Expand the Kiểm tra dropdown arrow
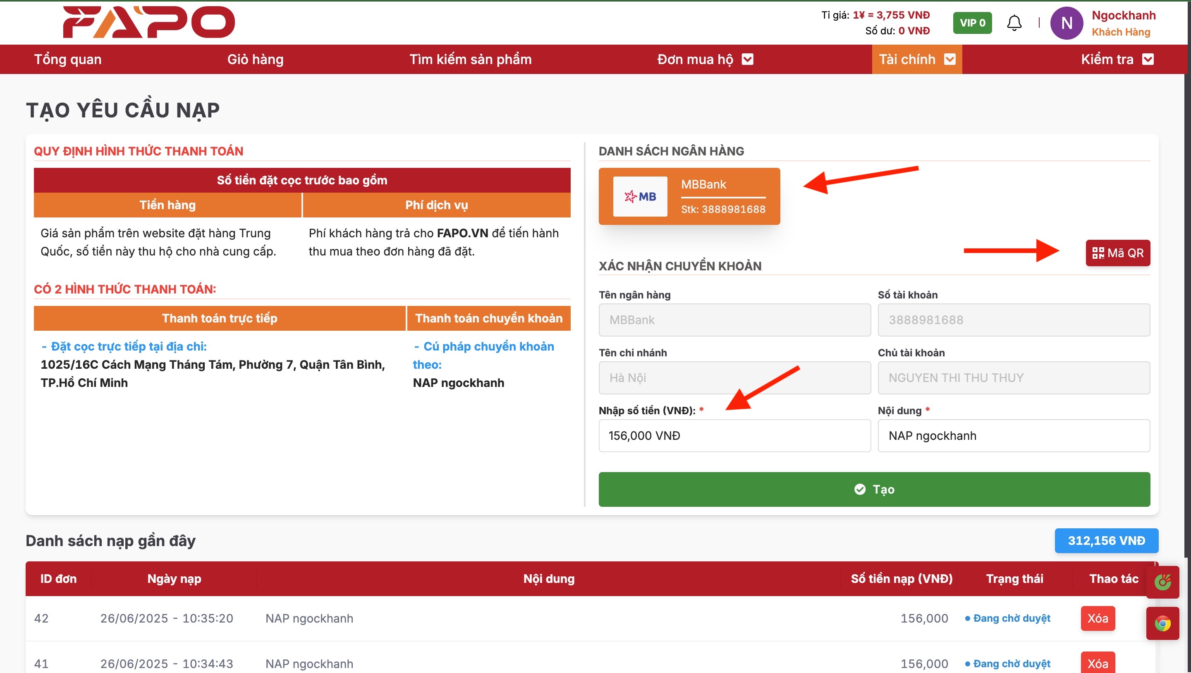Viewport: 1191px width, 673px height. coord(1148,59)
